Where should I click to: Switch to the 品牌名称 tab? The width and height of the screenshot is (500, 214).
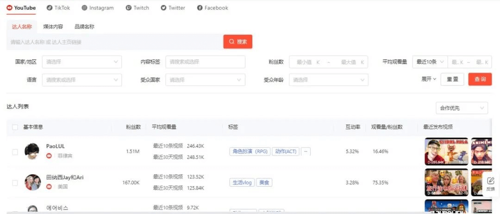point(84,27)
